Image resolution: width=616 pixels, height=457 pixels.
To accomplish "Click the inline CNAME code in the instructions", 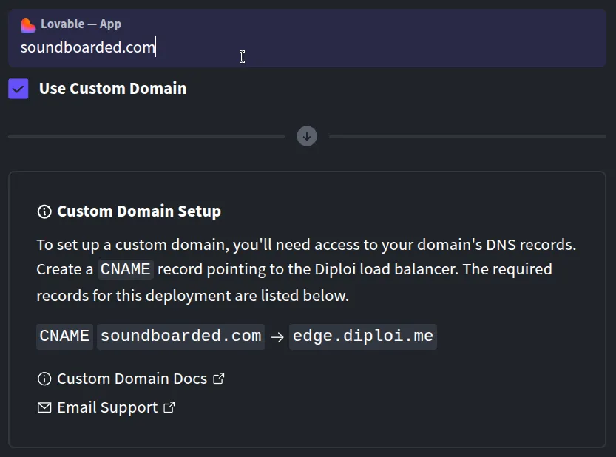I will point(125,269).
